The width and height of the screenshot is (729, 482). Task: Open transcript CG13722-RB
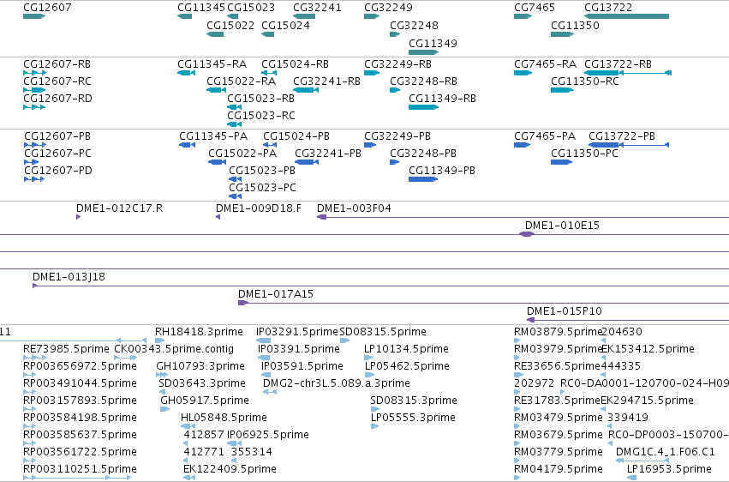[618, 63]
